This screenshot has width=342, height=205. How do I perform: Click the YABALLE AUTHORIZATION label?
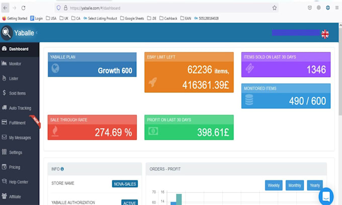pyautogui.click(x=73, y=202)
